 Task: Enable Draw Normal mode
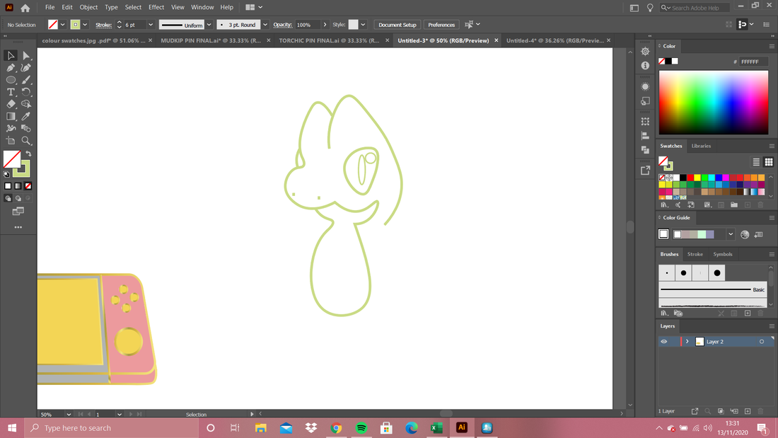pyautogui.click(x=8, y=198)
